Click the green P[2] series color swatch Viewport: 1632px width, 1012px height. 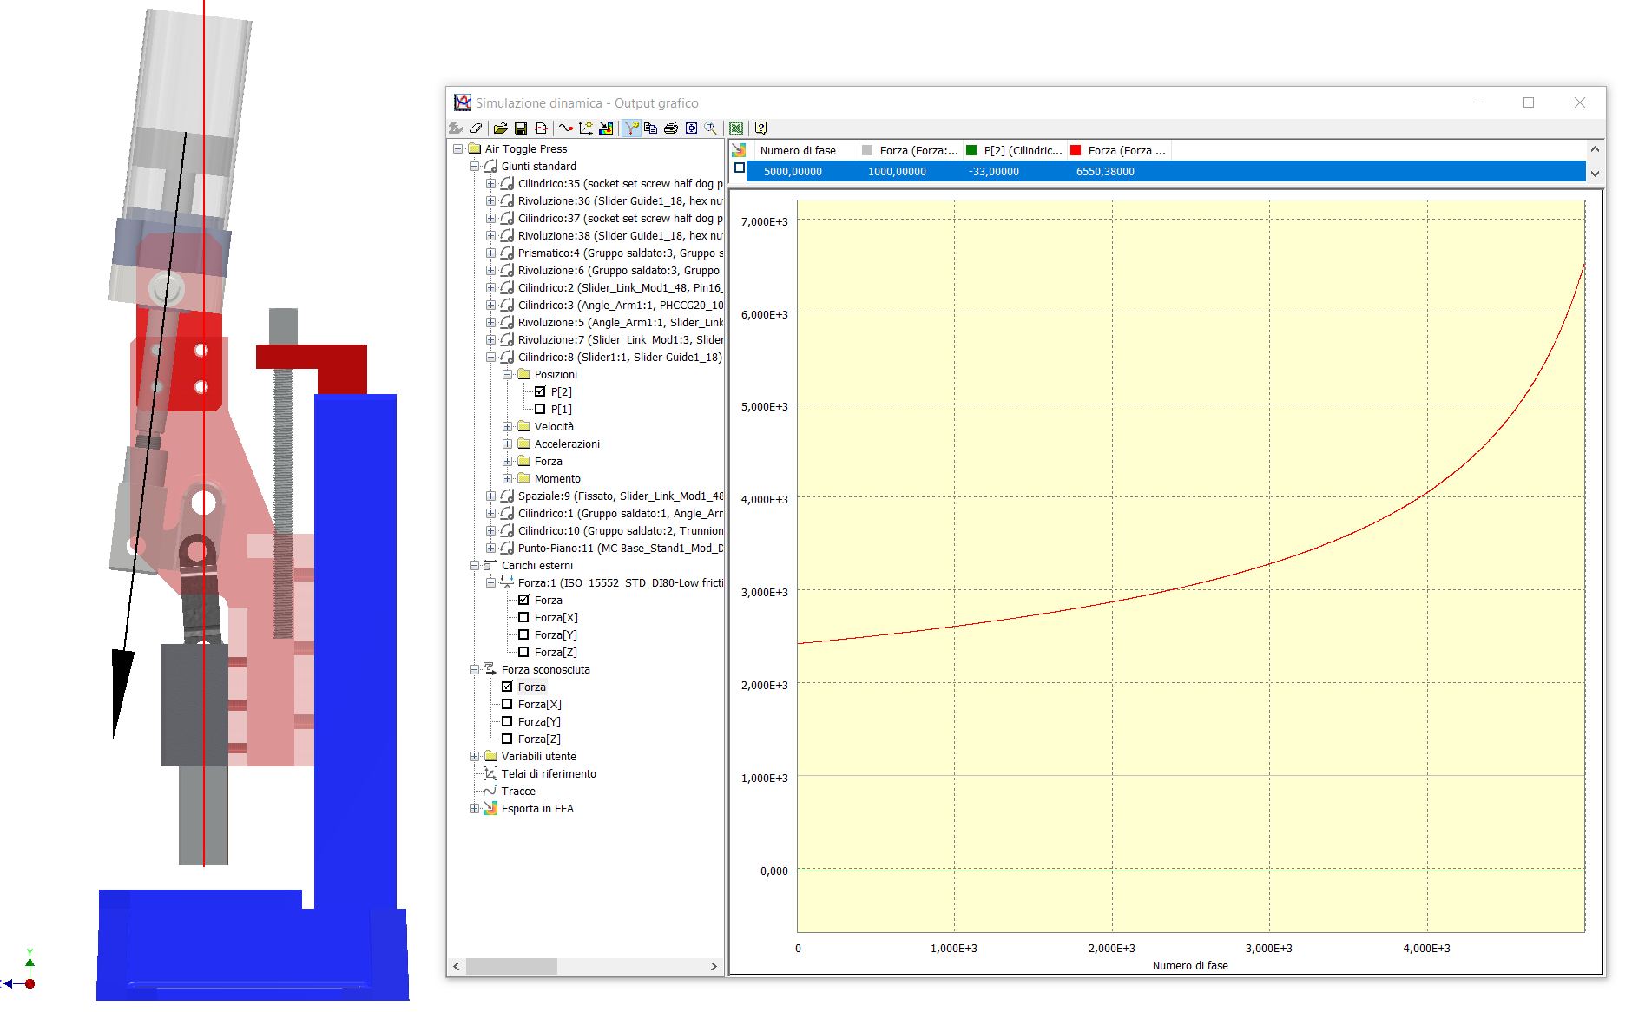tap(971, 150)
